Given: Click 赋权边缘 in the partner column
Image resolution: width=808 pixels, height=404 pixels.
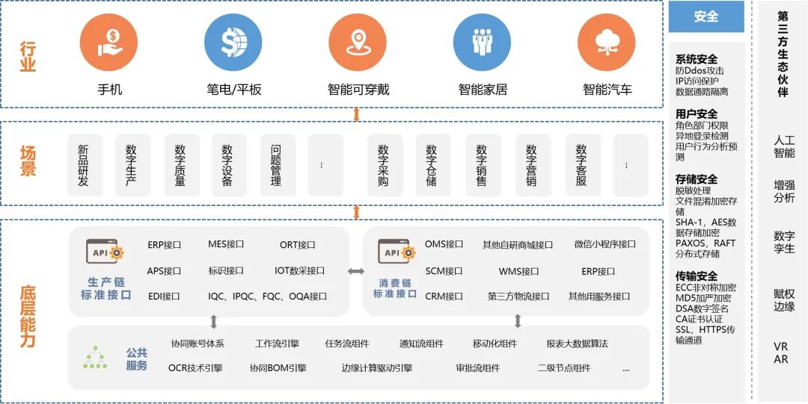Looking at the screenshot, I should [x=784, y=300].
